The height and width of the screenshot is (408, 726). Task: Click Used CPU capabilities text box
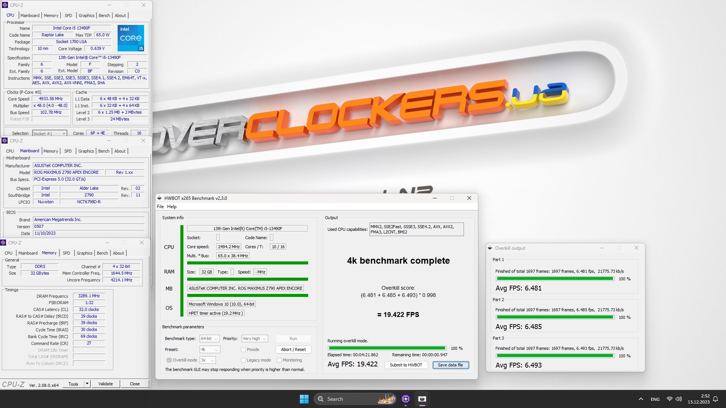416,229
